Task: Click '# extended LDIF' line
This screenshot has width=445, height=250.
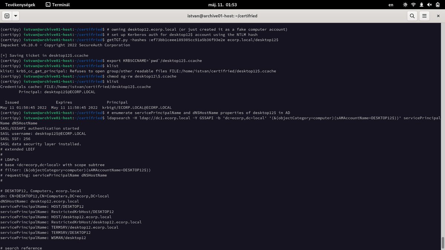Action: click(18, 149)
